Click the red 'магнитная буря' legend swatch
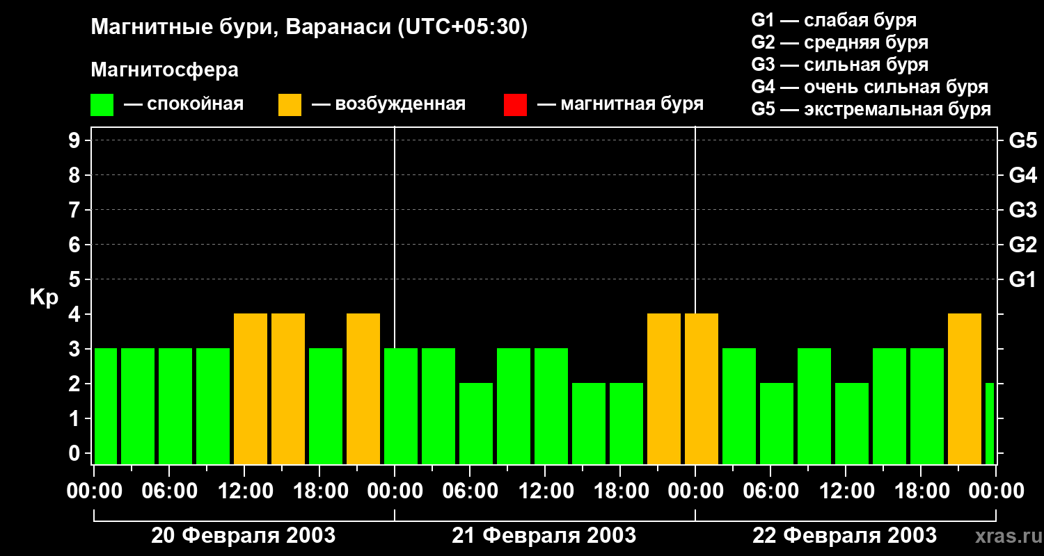Screen dimensions: 1044x556 pos(515,105)
